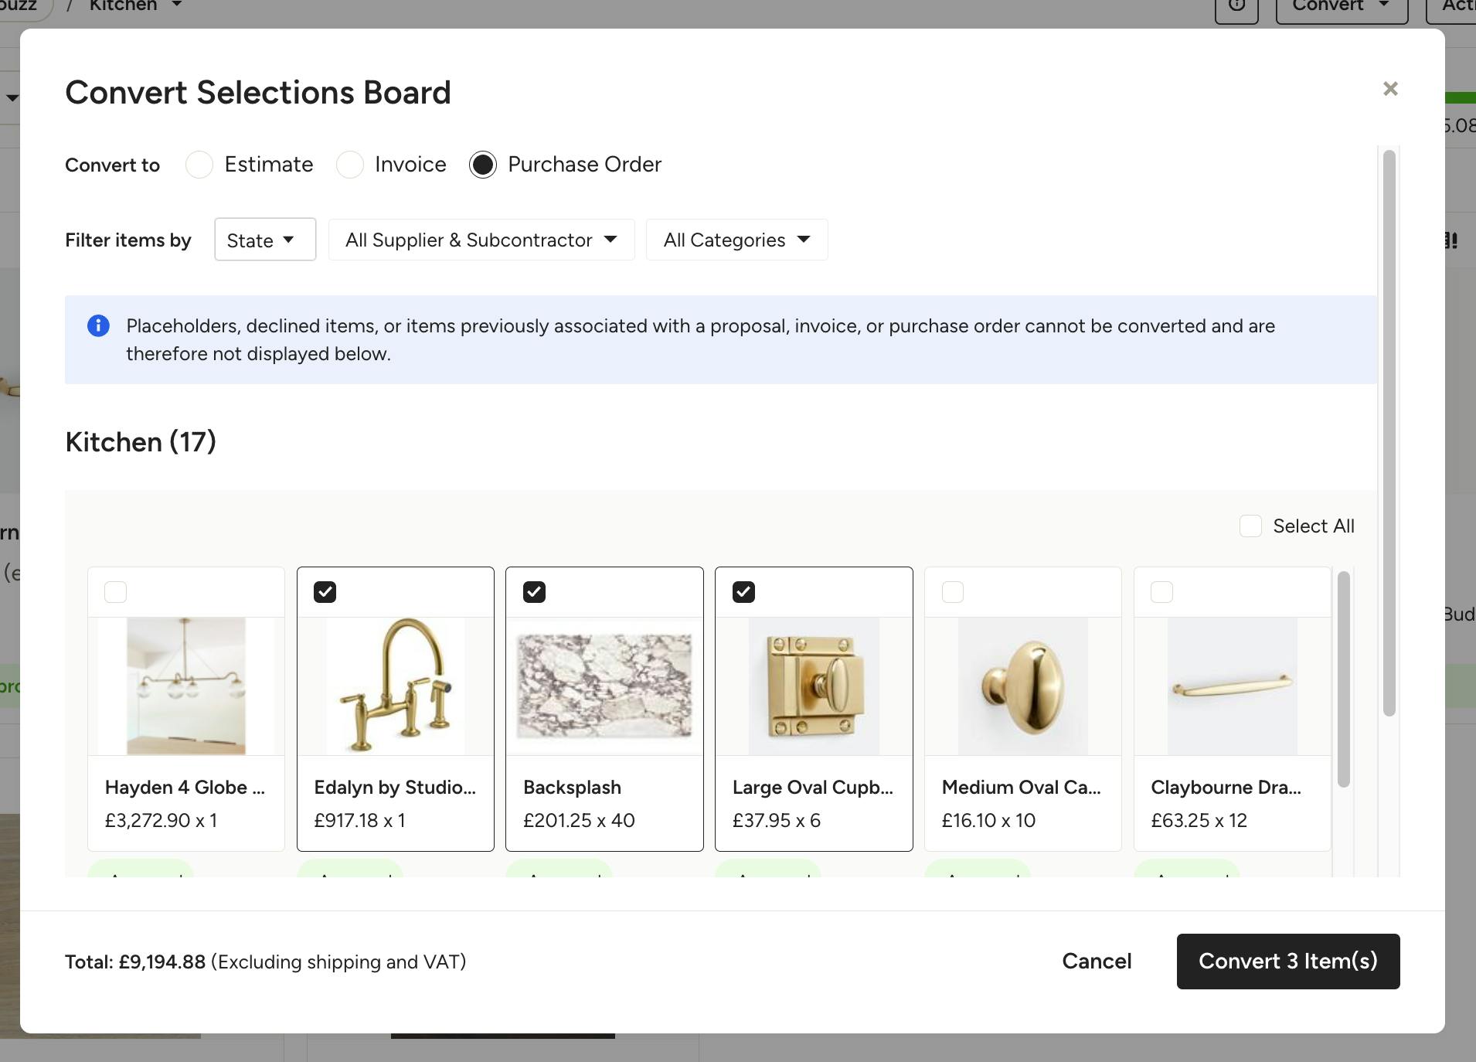
Task: Click the Hayden 4 Globe chandelier thumbnail
Action: (186, 686)
